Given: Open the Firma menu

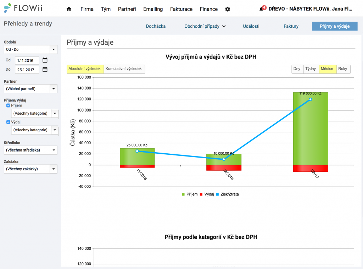Looking at the screenshot, I should 87,9.
